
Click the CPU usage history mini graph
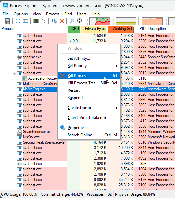click(x=100, y=21)
